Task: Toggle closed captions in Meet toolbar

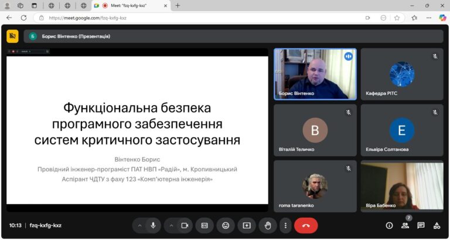Action: click(x=205, y=225)
